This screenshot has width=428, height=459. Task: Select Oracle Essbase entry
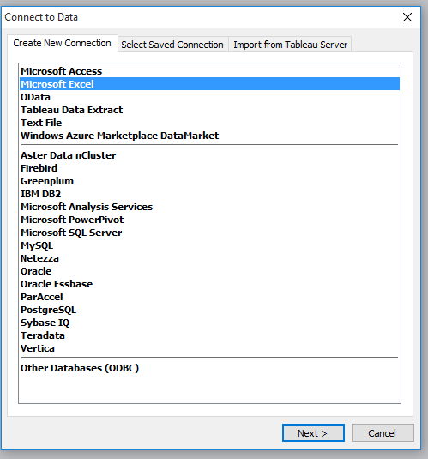pyautogui.click(x=209, y=284)
